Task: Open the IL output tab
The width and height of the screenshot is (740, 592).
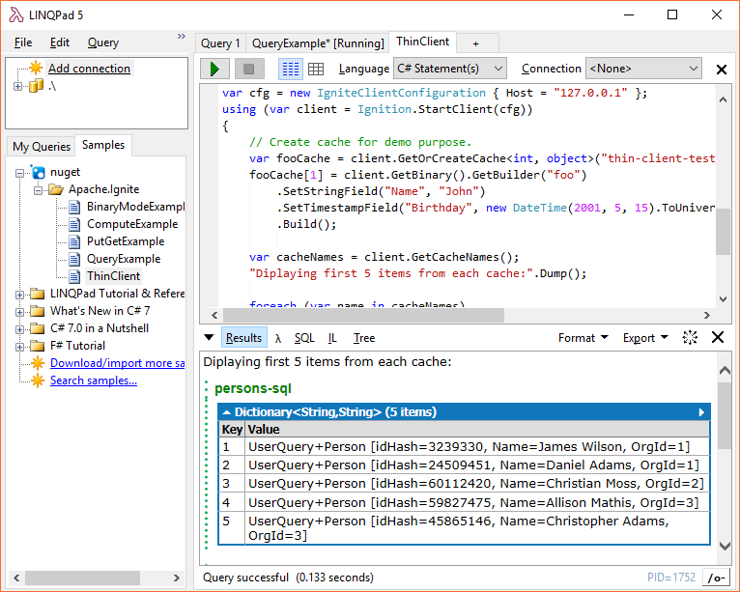Action: [x=332, y=338]
